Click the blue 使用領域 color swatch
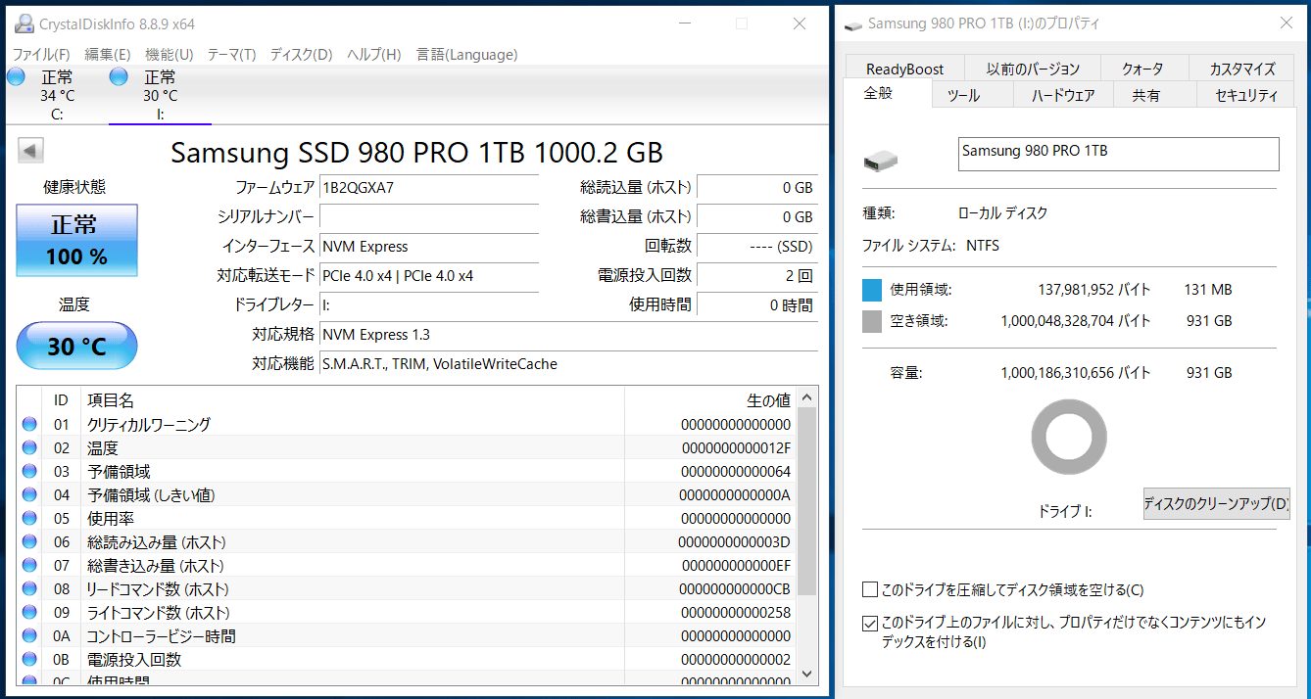Image resolution: width=1311 pixels, height=699 pixels. 872,290
